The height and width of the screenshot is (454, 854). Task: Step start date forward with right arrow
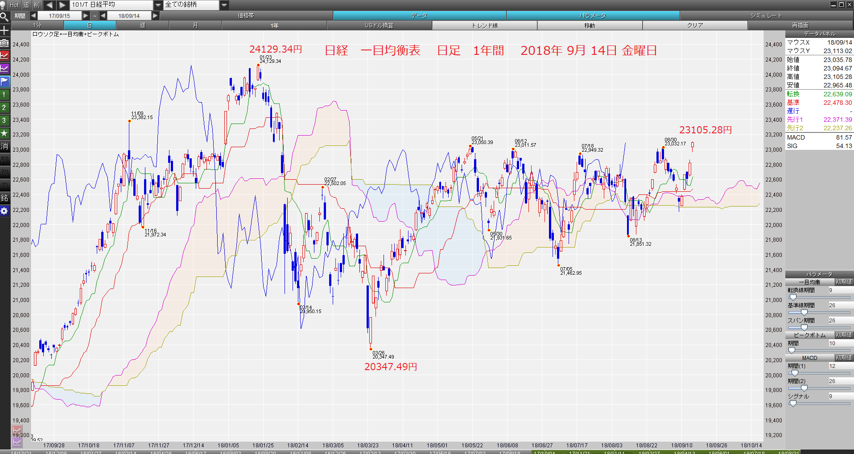coord(86,16)
